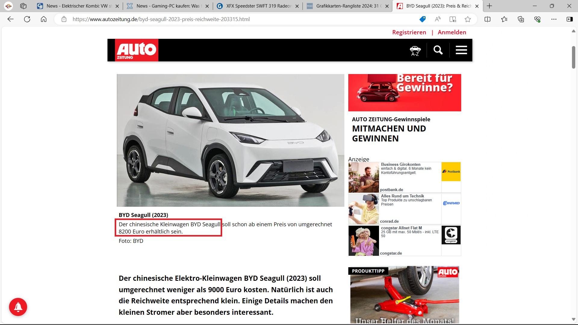Image resolution: width=578 pixels, height=325 pixels.
Task: Open the Favorites list button
Action: coord(504,19)
